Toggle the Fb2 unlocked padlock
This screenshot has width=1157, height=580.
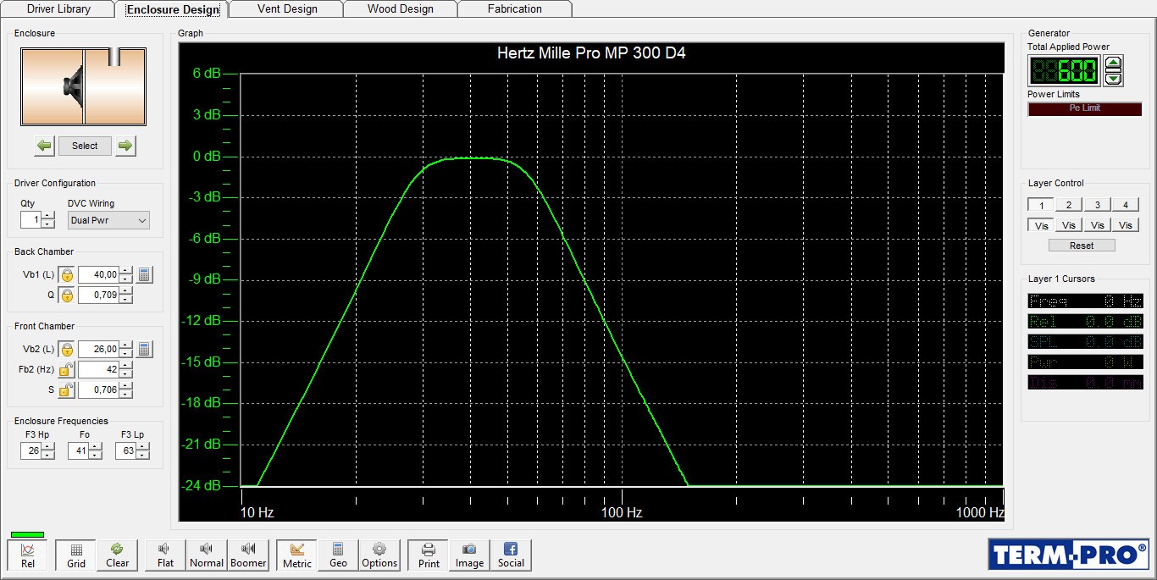[67, 370]
